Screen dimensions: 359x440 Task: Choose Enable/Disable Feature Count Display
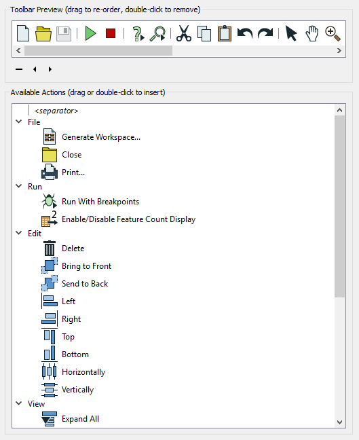coord(128,219)
